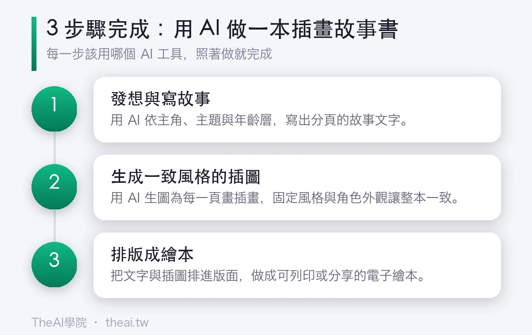The height and width of the screenshot is (335, 532).
Task: Click the dot separator in footer
Action: [96, 322]
